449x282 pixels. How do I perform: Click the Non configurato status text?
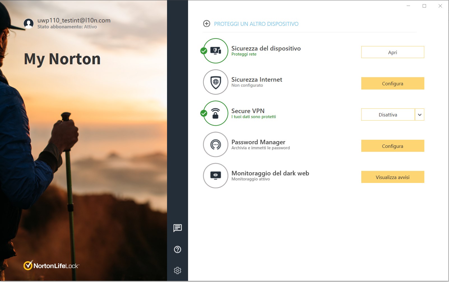[247, 85]
